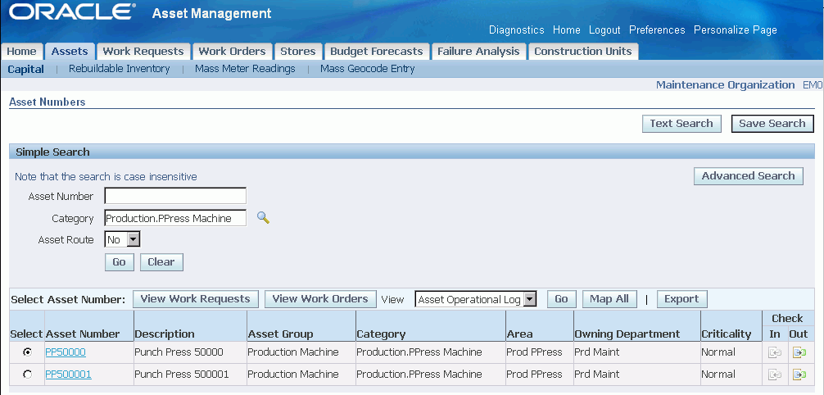Click the Export button

tap(681, 299)
